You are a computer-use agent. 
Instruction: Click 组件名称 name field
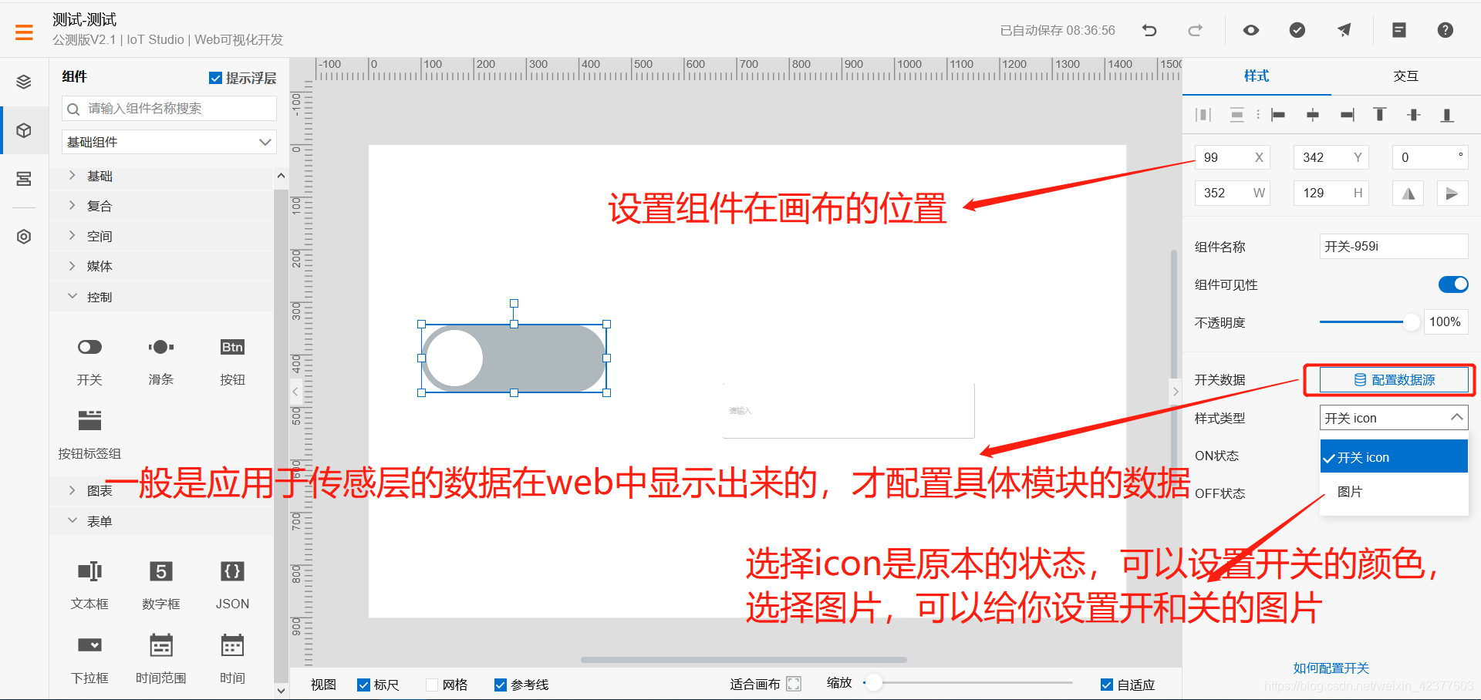(x=1394, y=247)
